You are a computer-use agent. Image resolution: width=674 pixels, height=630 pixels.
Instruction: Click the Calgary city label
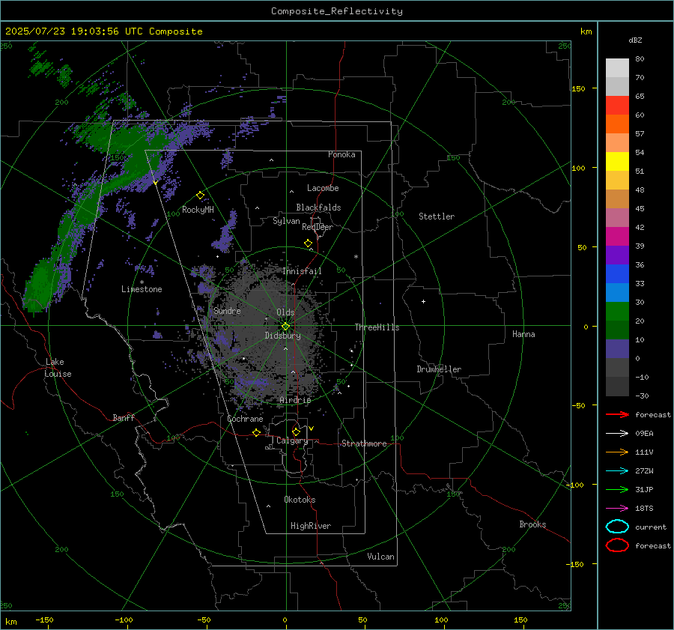292,440
